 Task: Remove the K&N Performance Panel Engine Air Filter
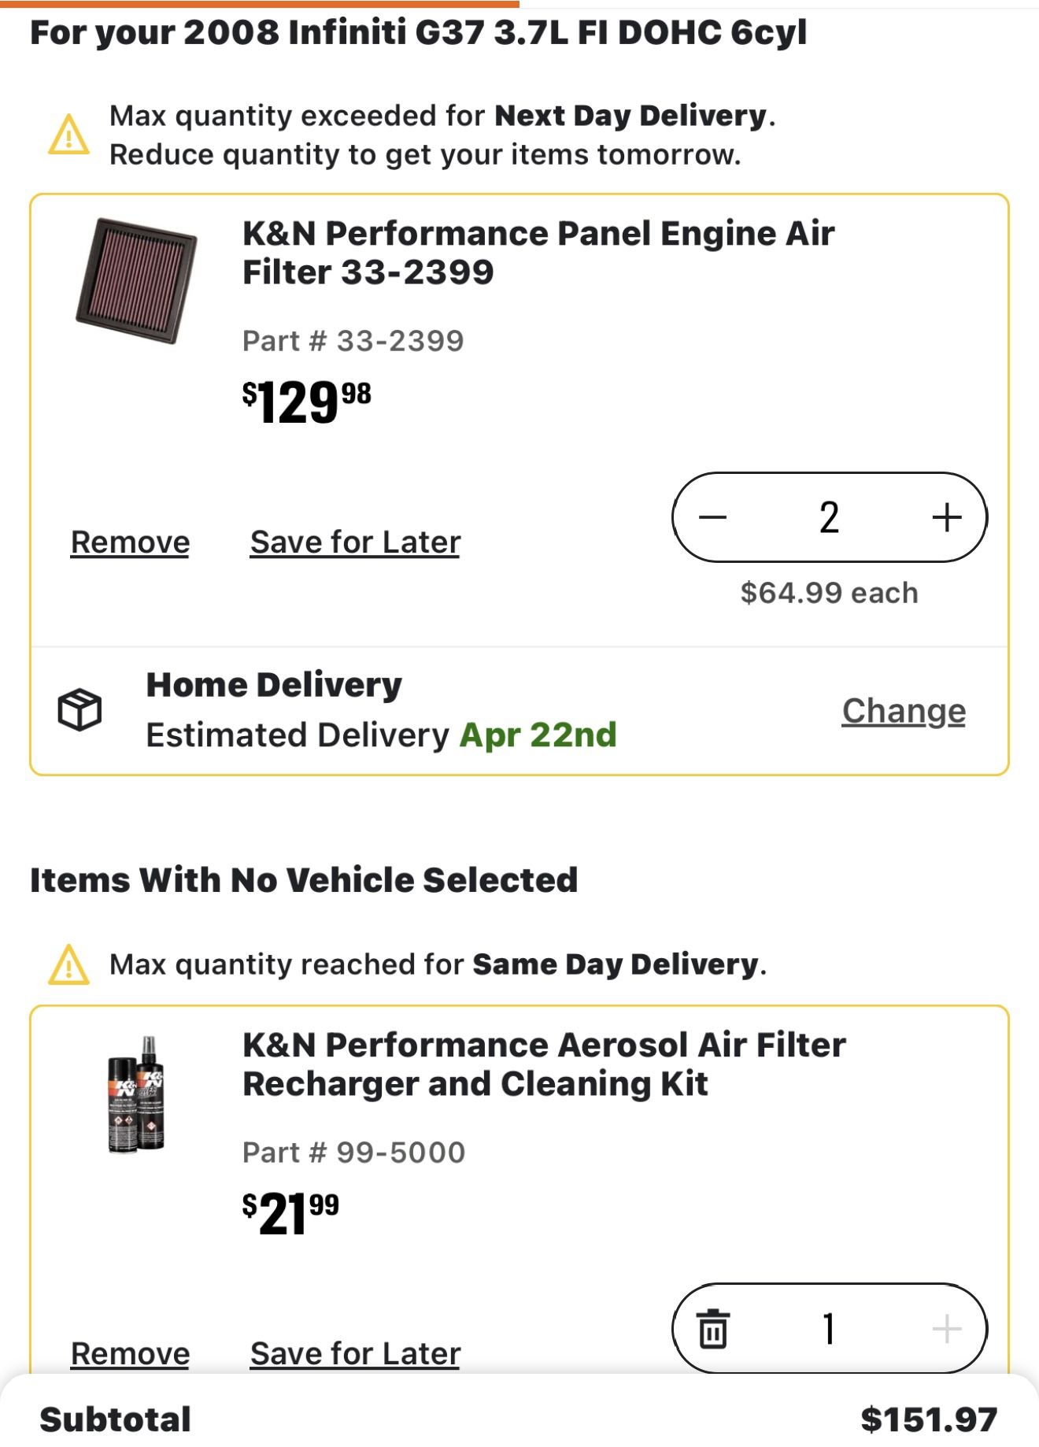pos(129,542)
